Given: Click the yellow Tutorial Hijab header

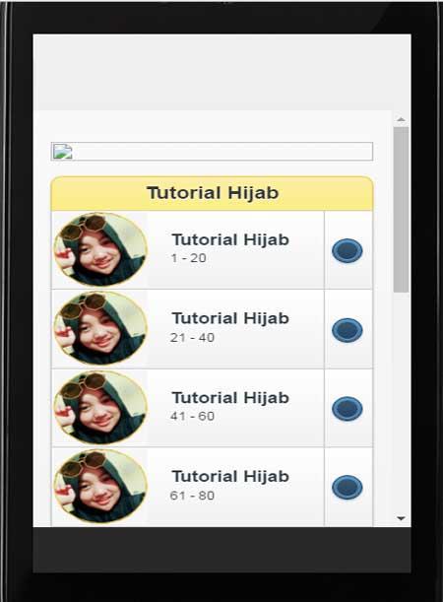Looking at the screenshot, I should point(212,193).
